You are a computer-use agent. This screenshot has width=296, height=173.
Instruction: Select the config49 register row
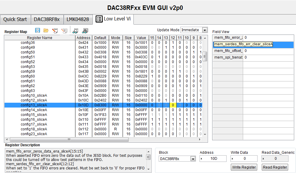coord(103,47)
